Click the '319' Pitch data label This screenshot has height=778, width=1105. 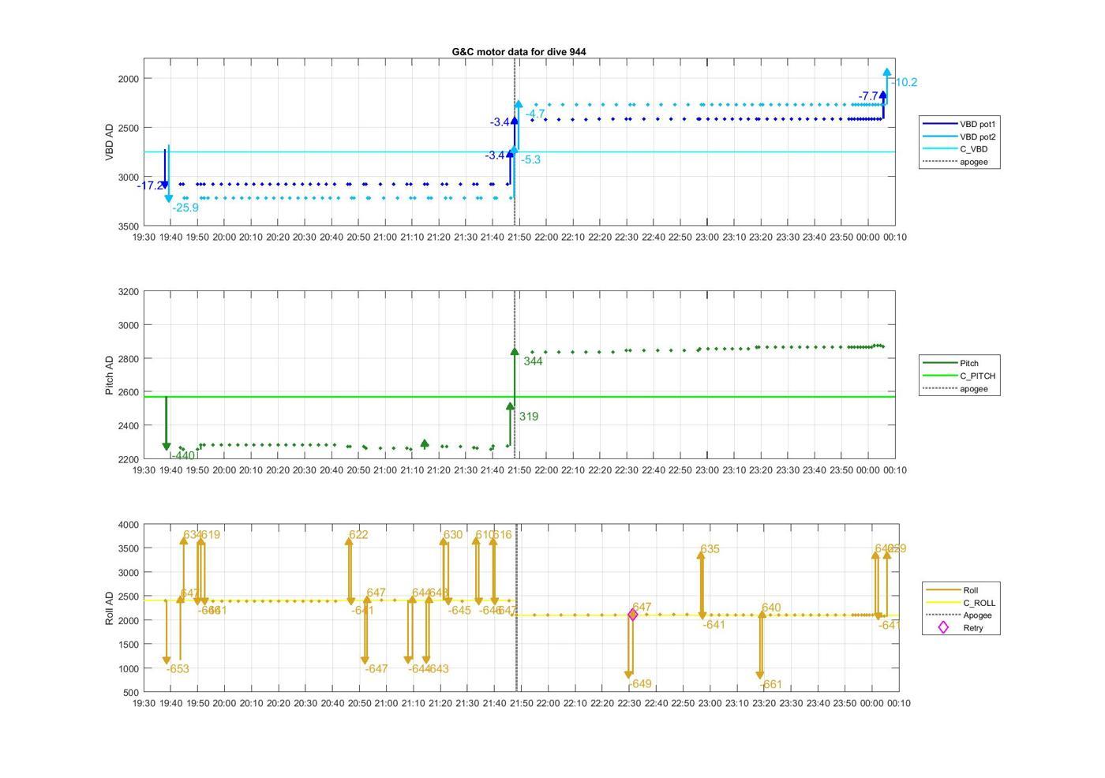coord(529,417)
